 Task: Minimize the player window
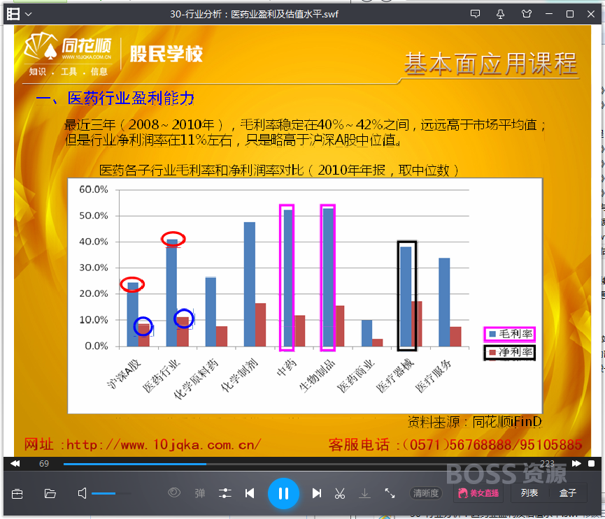(x=549, y=14)
